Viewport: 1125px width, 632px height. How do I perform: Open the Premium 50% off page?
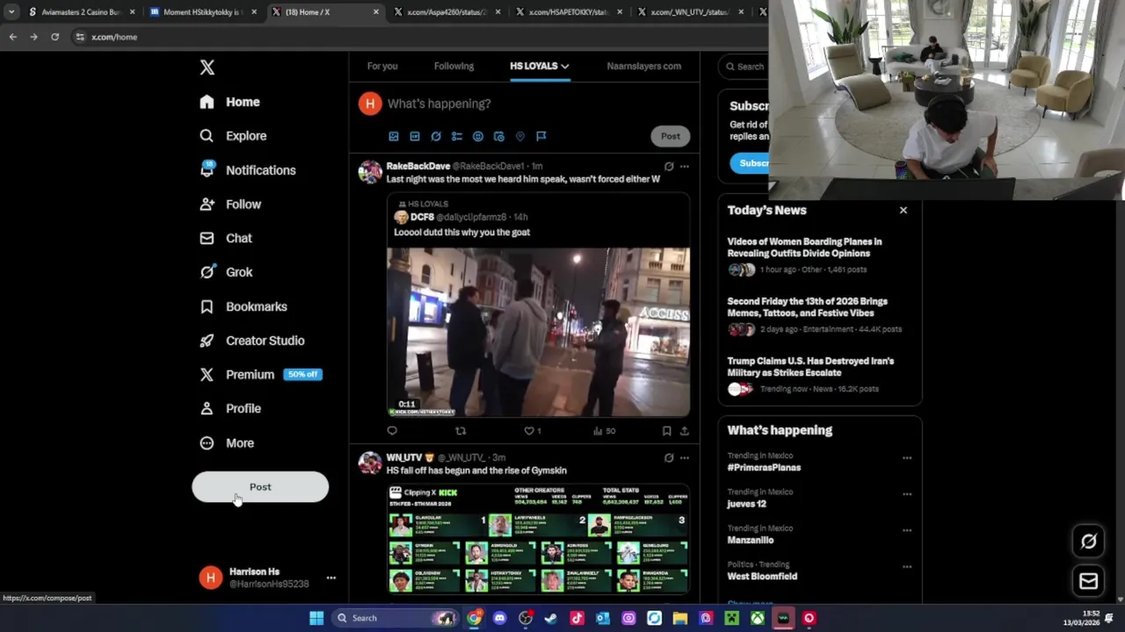click(x=260, y=374)
